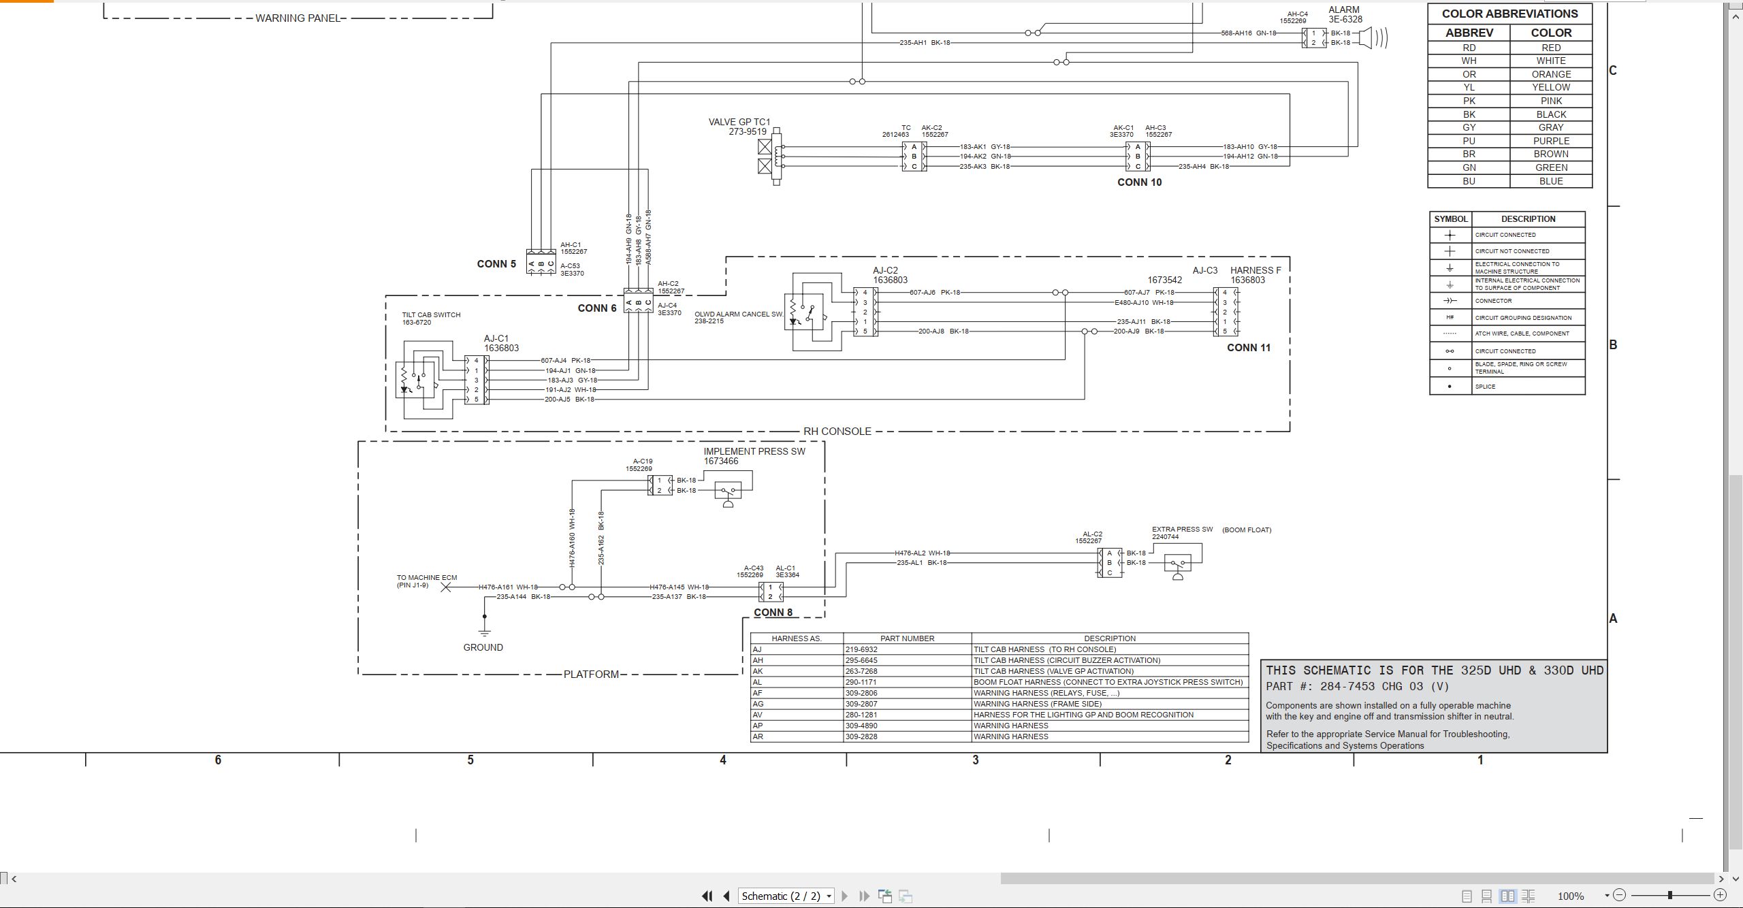1743x908 pixels.
Task: Click the WARNING HARNESS (FRAME SIDE) description
Action: point(1038,704)
